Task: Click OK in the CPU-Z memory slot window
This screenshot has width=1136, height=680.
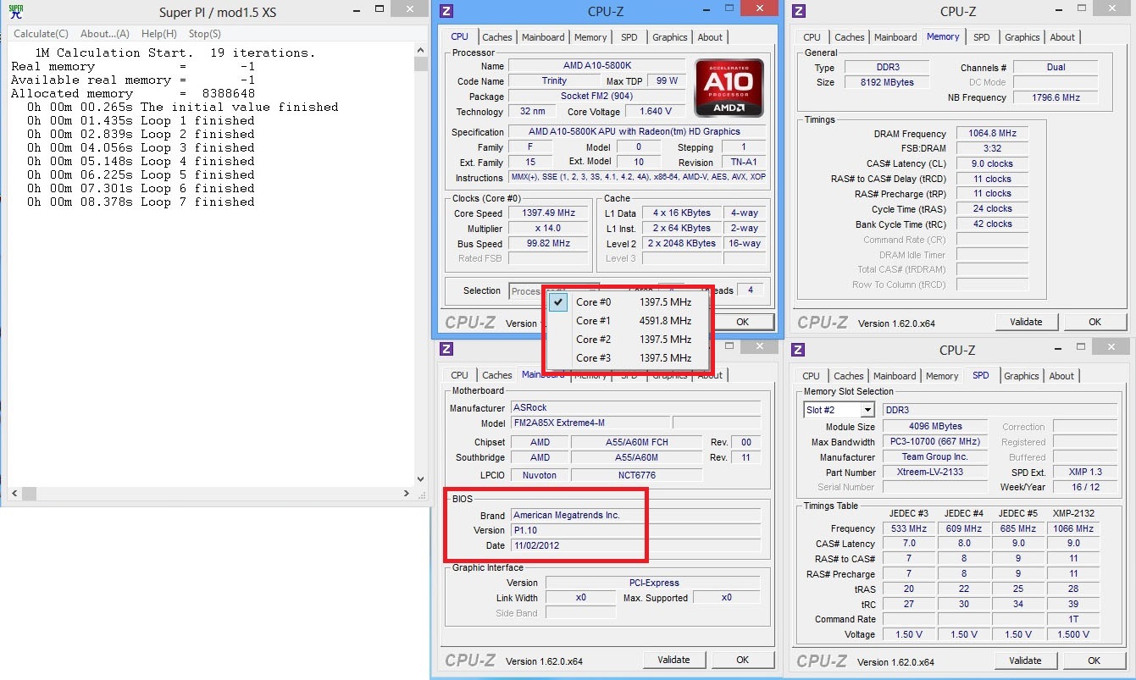Action: click(x=1094, y=661)
